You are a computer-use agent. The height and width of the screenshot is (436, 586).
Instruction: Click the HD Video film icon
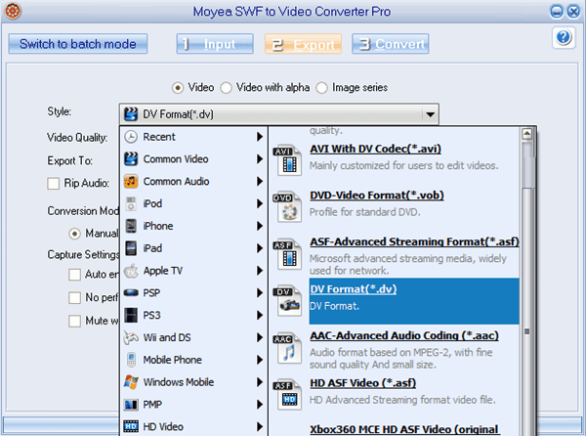click(x=131, y=426)
